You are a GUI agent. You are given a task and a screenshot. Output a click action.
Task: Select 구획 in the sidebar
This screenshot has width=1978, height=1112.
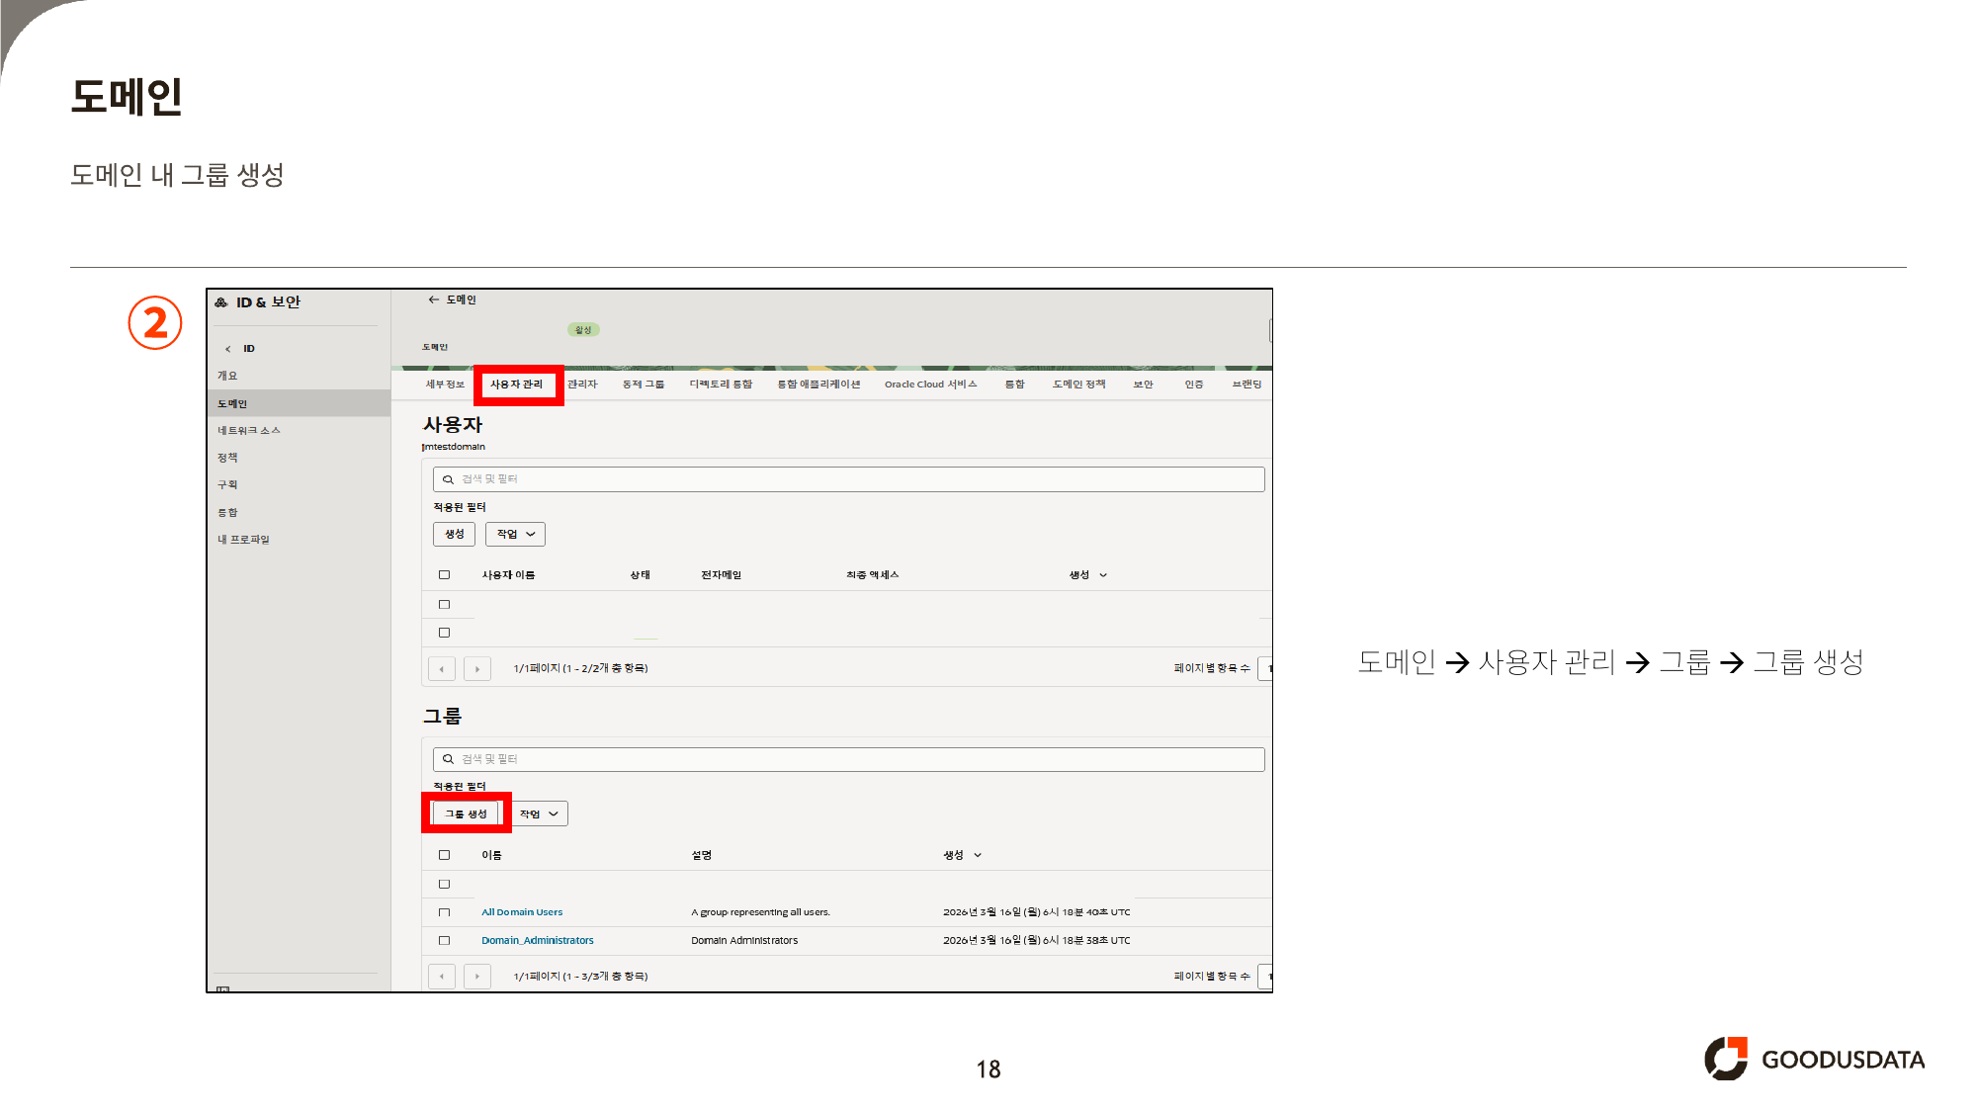227,485
